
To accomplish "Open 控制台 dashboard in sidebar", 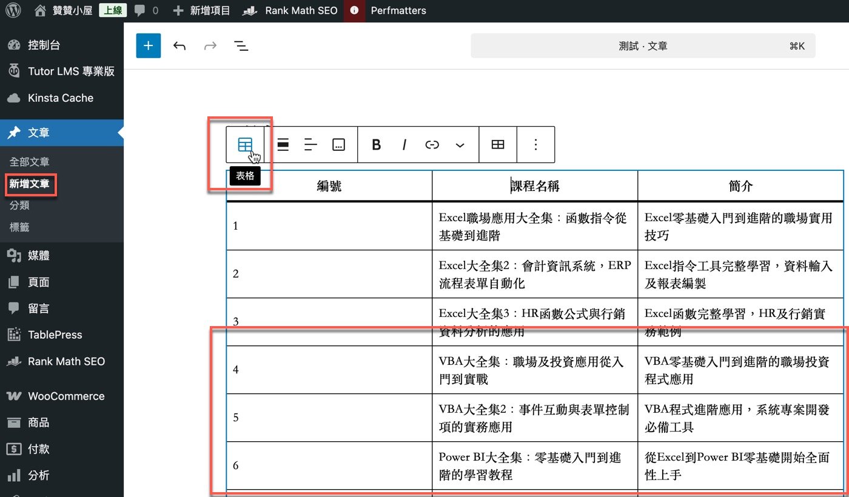I will pyautogui.click(x=62, y=45).
